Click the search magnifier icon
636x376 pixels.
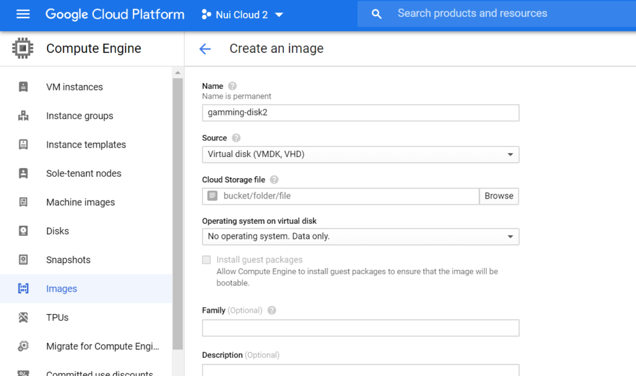tap(376, 14)
